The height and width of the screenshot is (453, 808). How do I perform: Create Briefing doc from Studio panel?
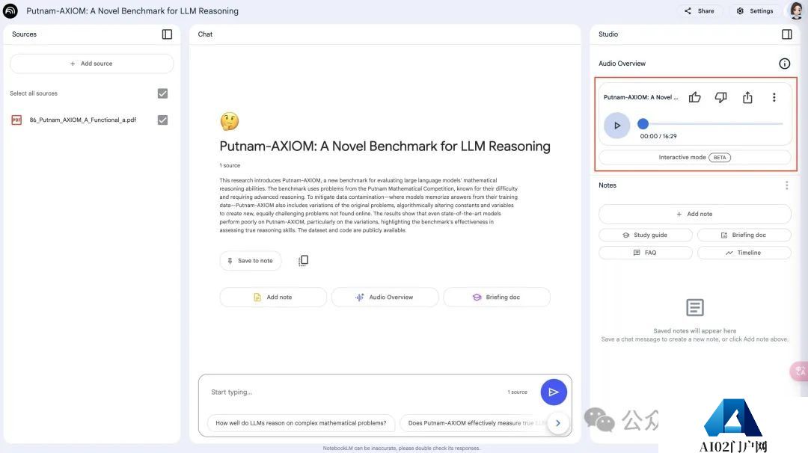point(744,235)
